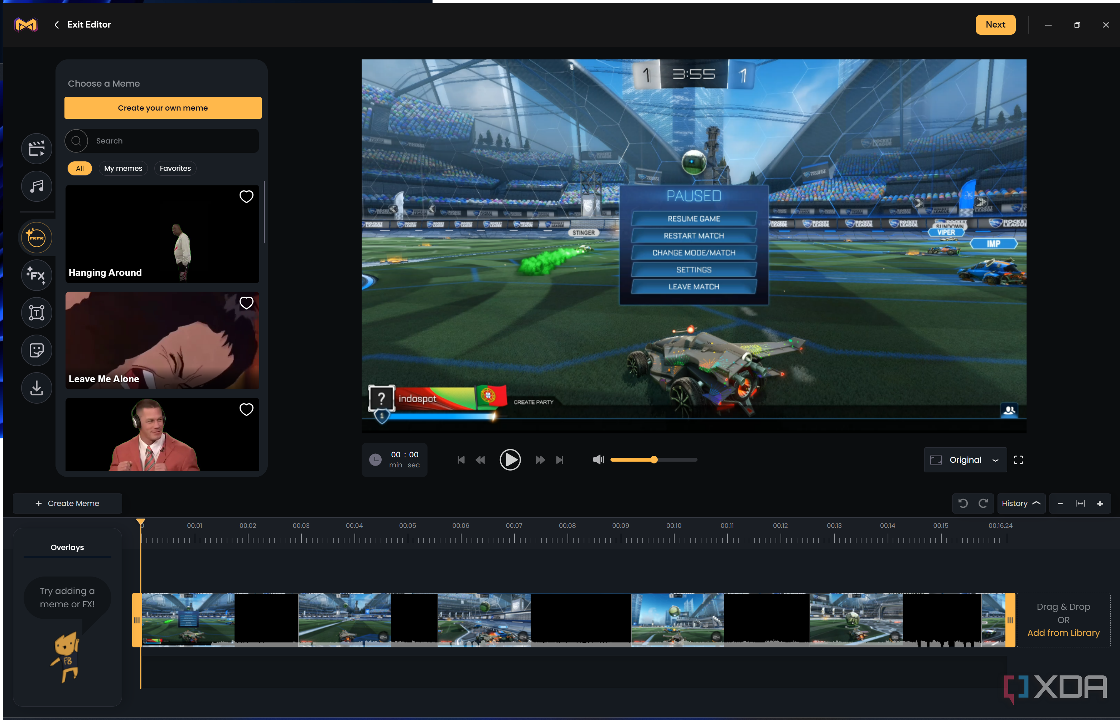The width and height of the screenshot is (1120, 720).
Task: Click the timeline's 00:08 ruler mark
Action: (x=568, y=526)
